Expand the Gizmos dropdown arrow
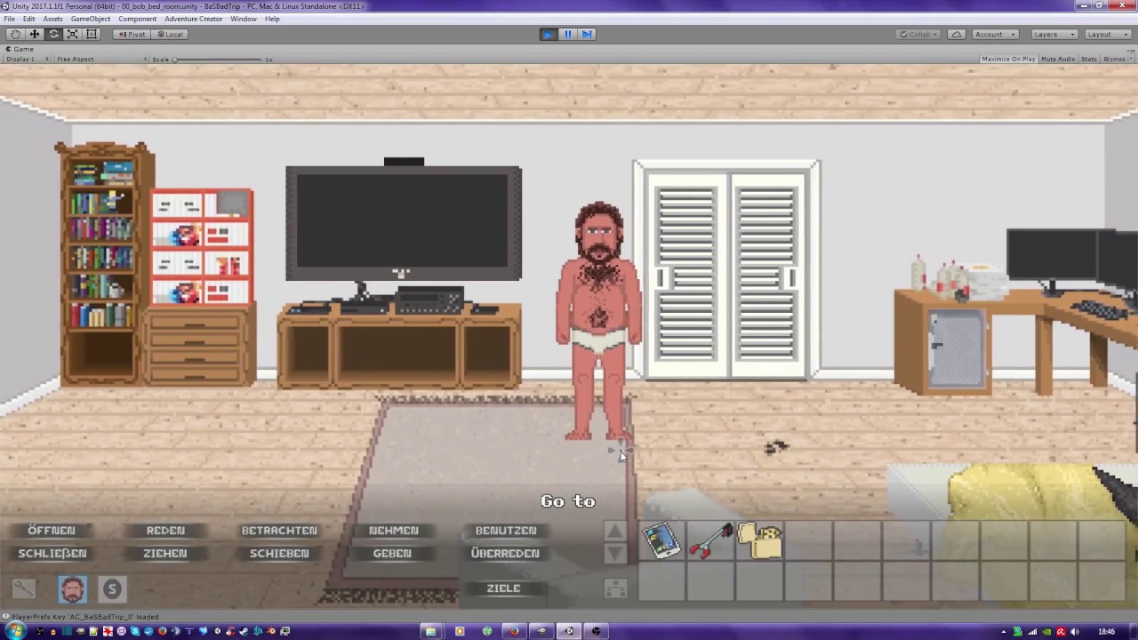Image resolution: width=1138 pixels, height=640 pixels. coord(1130,59)
